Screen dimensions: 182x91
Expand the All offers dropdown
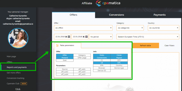(x=83, y=28)
